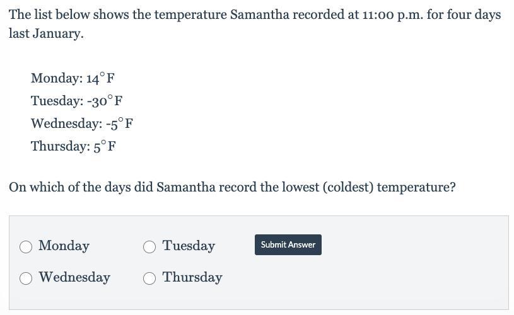Viewport: 514px width, 315px height.
Task: Click the Thursday answer label text
Action: pyautogui.click(x=192, y=277)
